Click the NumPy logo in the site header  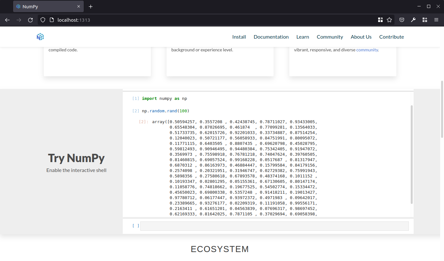click(x=40, y=37)
